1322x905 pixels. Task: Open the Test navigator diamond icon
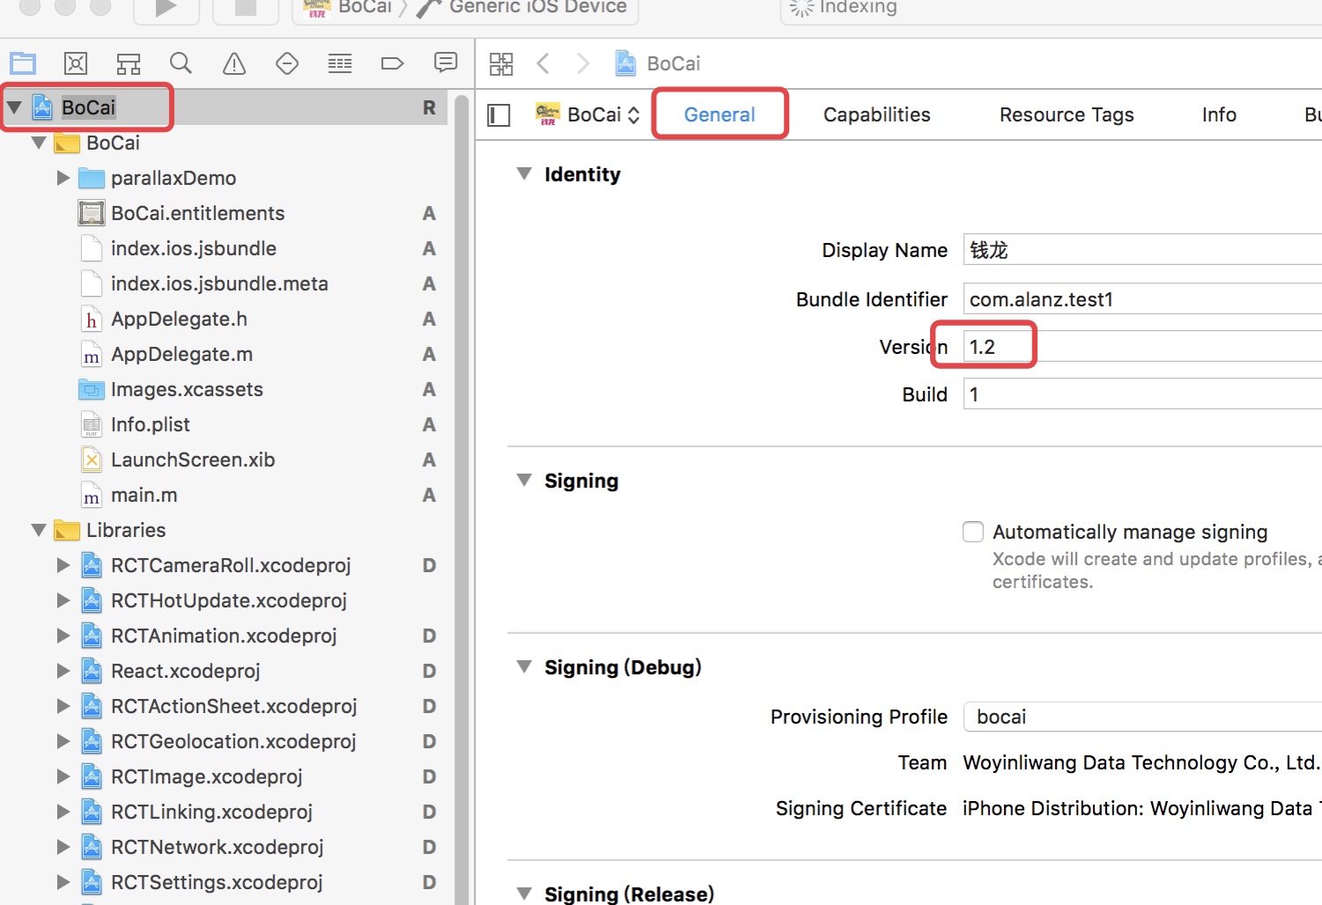point(287,63)
